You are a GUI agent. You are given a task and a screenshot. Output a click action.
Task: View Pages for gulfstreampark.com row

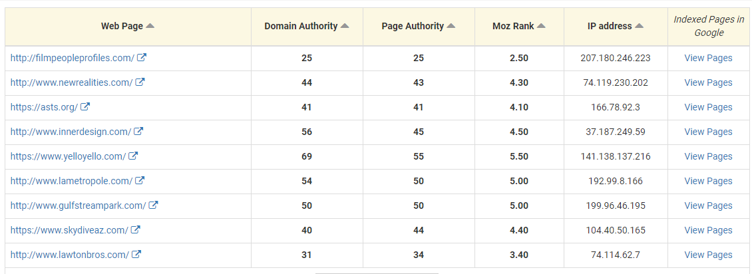click(708, 205)
